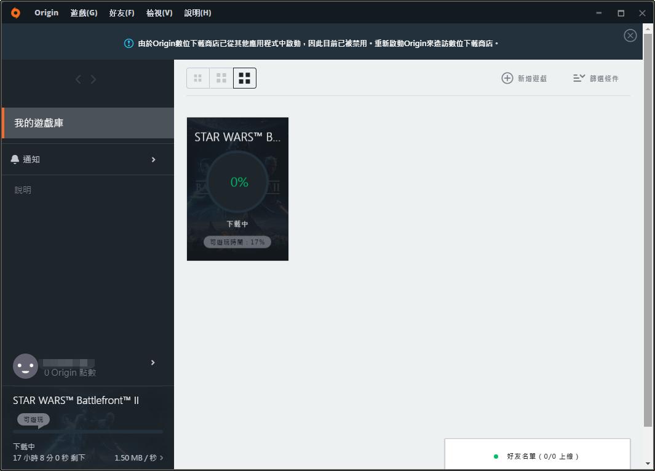Viewport: 655px width, 471px height.
Task: Click the user avatar icon
Action: 25,366
